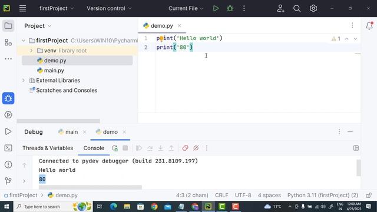Open IDE settings gear
377x212 pixels.
(x=313, y=8)
